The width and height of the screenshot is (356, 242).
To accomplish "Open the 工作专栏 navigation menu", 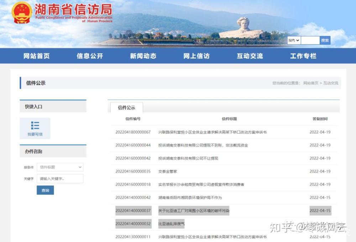I will point(303,56).
